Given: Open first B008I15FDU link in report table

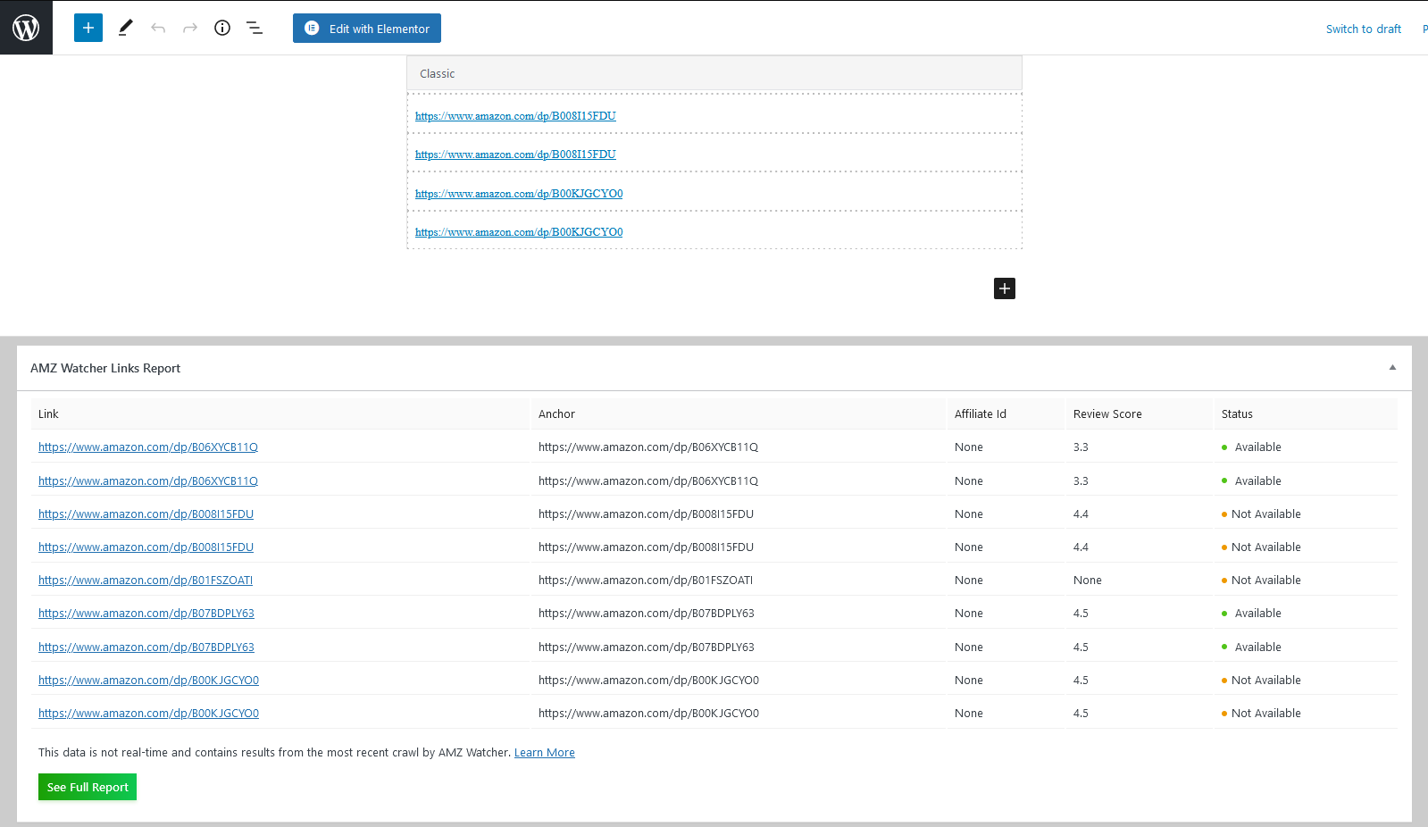Looking at the screenshot, I should pyautogui.click(x=146, y=514).
